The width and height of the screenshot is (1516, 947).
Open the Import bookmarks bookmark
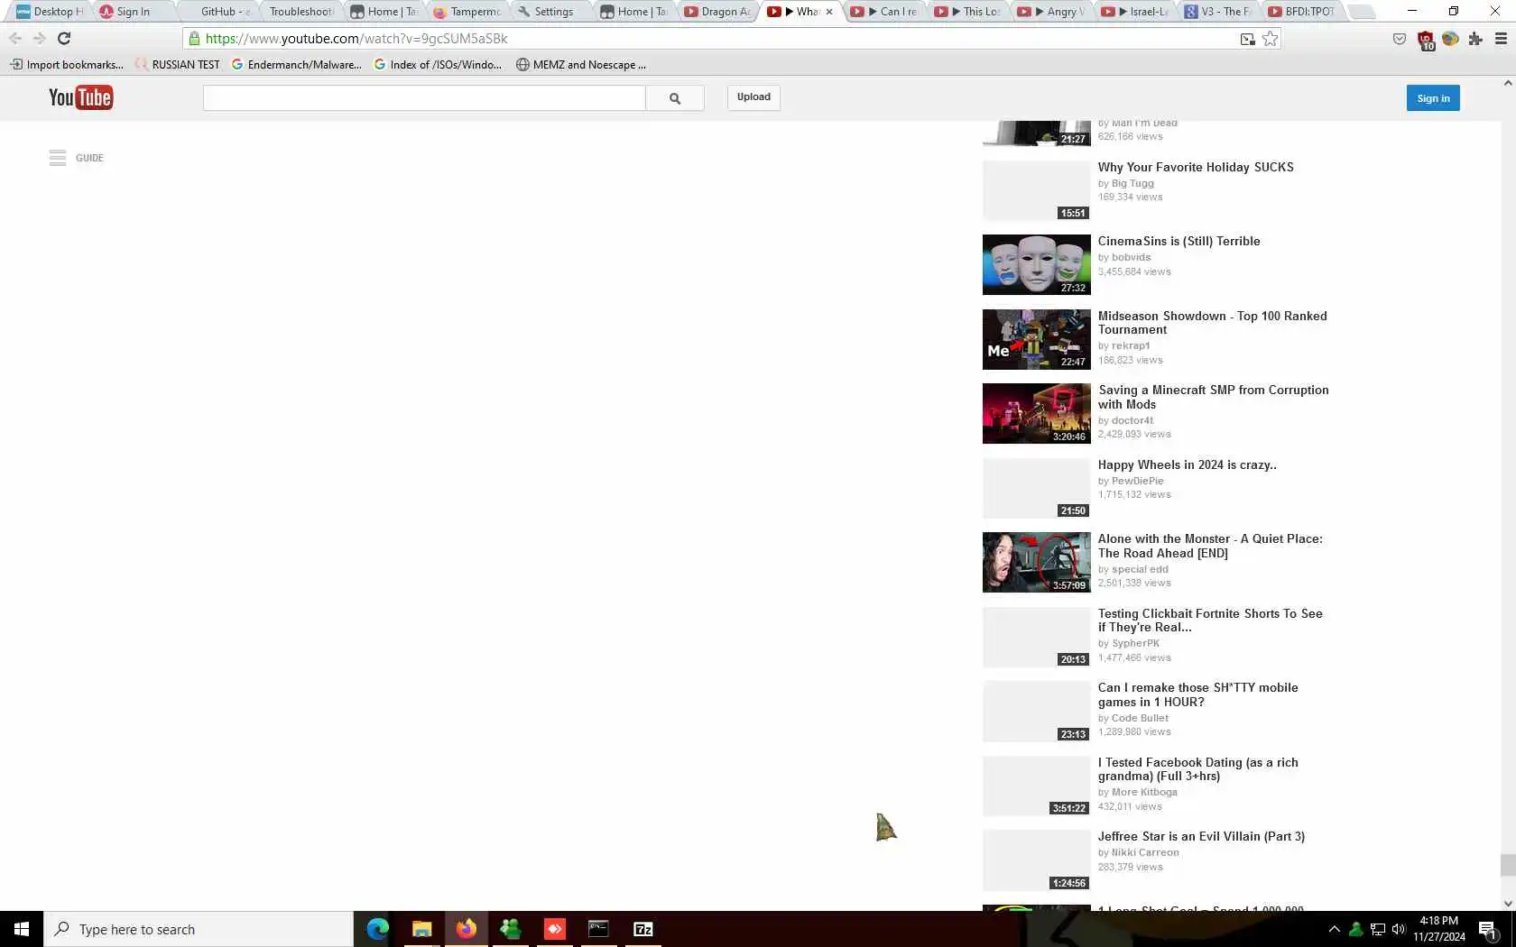67,65
